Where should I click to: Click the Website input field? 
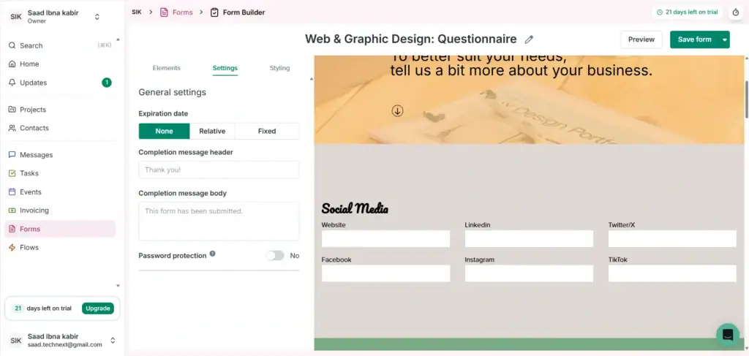[x=386, y=238]
